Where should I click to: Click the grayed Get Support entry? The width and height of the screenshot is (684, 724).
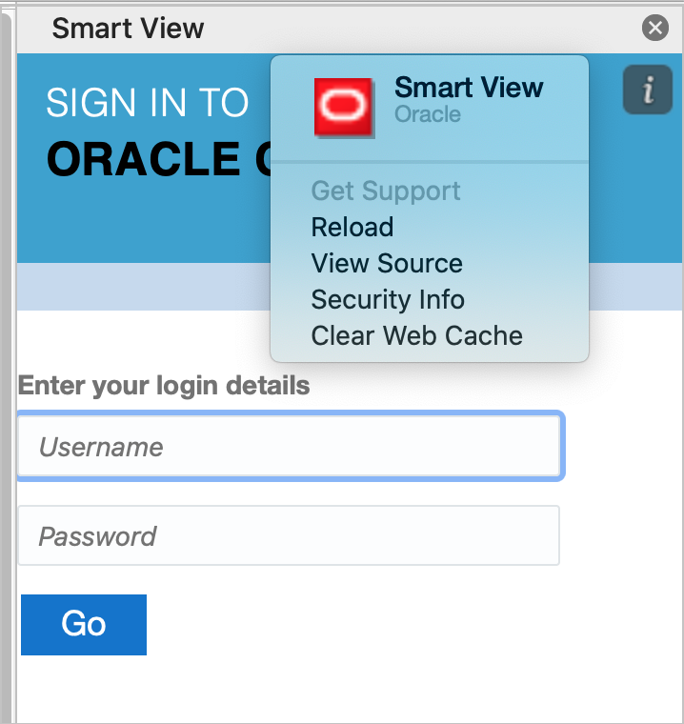(385, 191)
